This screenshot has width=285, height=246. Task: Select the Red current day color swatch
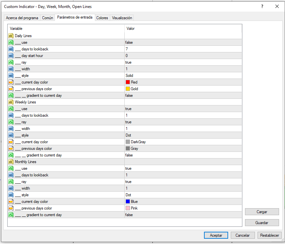click(x=128, y=82)
